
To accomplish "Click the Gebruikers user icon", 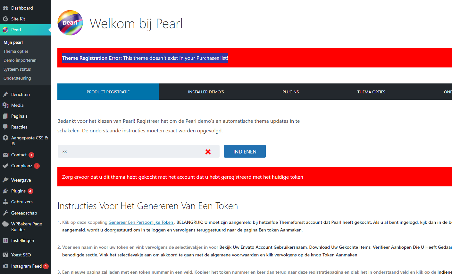I will pos(5,202).
